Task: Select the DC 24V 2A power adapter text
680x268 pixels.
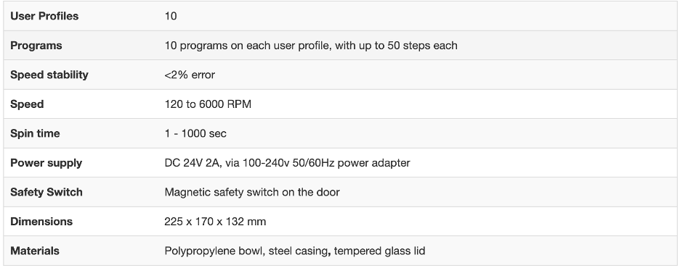Action: [x=287, y=163]
